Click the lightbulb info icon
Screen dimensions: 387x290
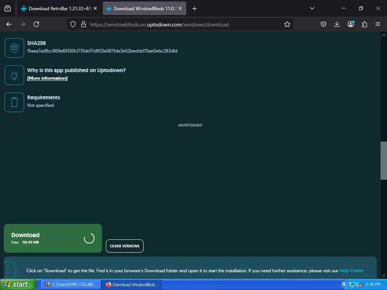click(x=14, y=75)
